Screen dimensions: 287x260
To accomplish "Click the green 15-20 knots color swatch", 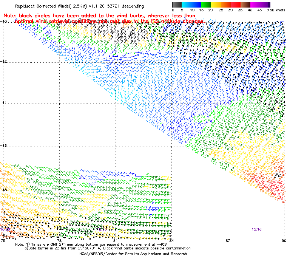I will click(x=206, y=5).
